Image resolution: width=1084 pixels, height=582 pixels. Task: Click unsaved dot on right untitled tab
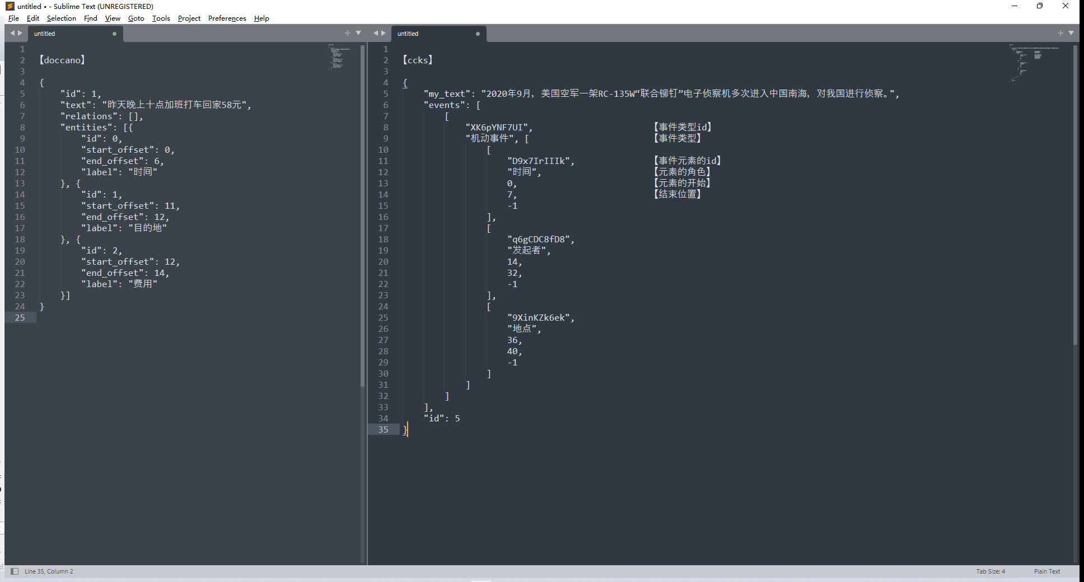coord(478,34)
